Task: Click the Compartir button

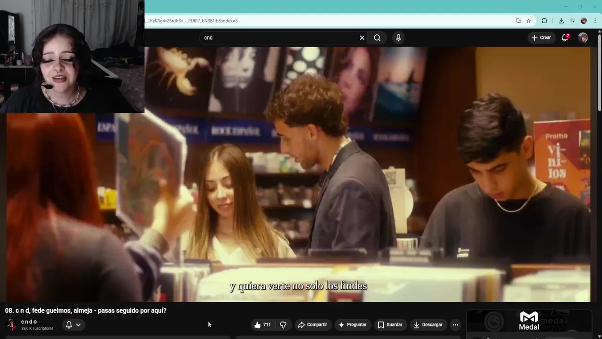Action: (x=312, y=324)
